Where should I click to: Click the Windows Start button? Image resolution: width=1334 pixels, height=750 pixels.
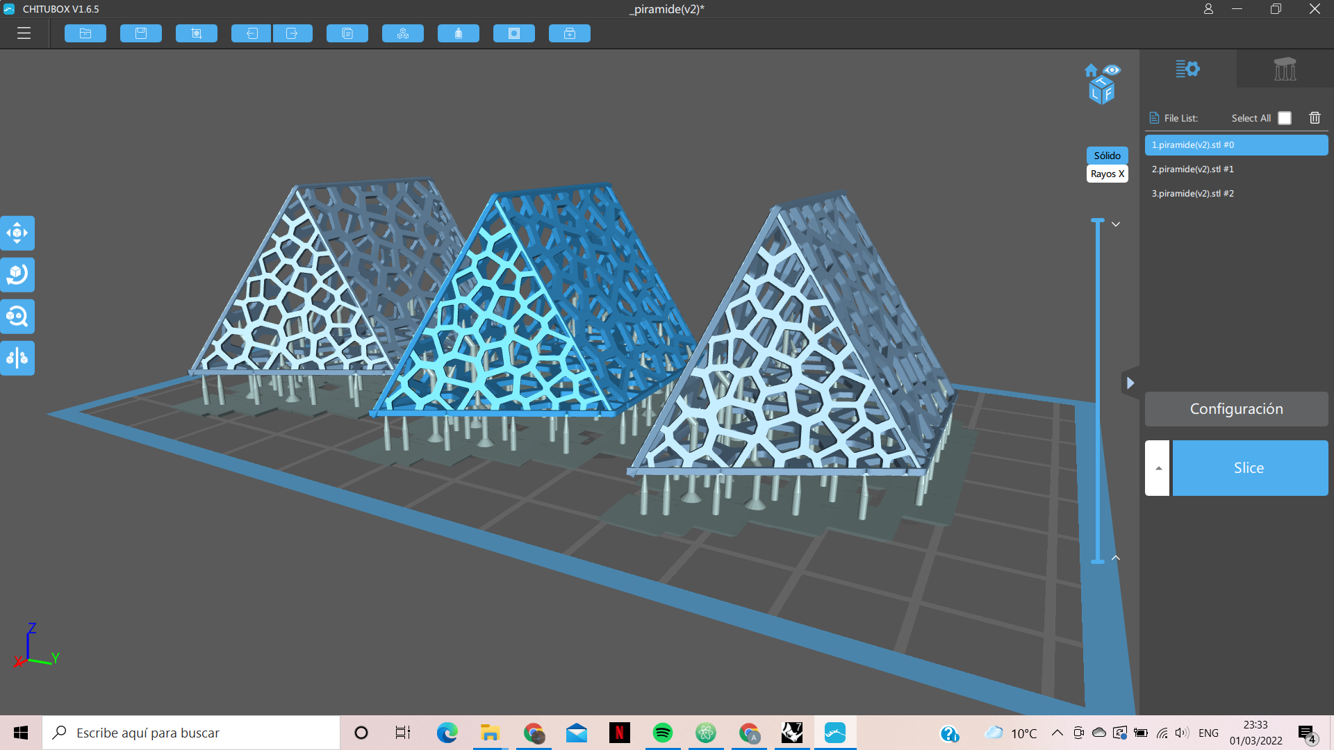pos(21,733)
